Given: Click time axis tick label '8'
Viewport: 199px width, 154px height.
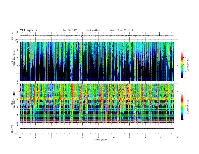Looking at the screenshot, I should click(145, 137).
